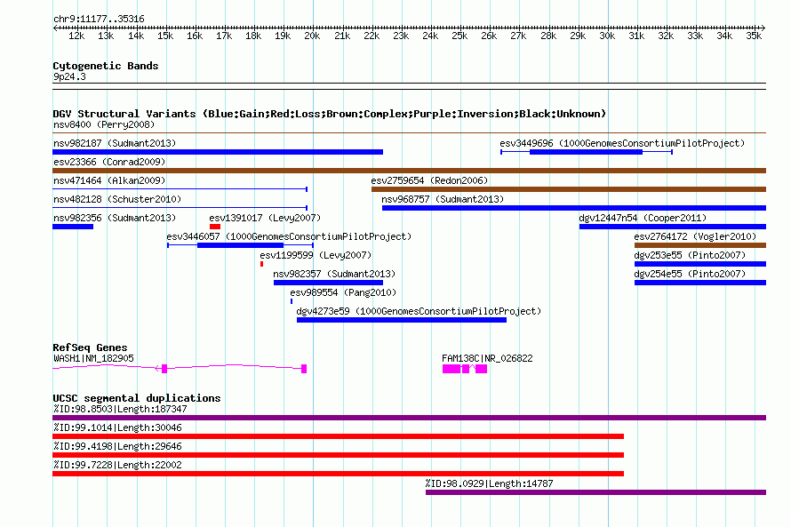Click the chr9:11177..35316 region label
Screen dimensions: 791x527
pyautogui.click(x=99, y=19)
